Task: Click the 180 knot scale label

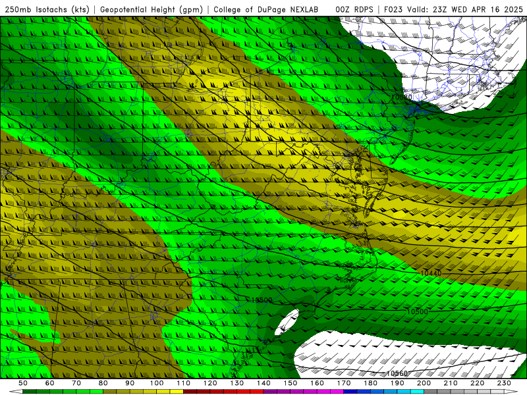Action: 370,383
